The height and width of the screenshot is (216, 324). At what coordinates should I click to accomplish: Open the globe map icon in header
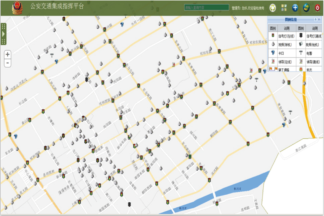click(x=306, y=8)
